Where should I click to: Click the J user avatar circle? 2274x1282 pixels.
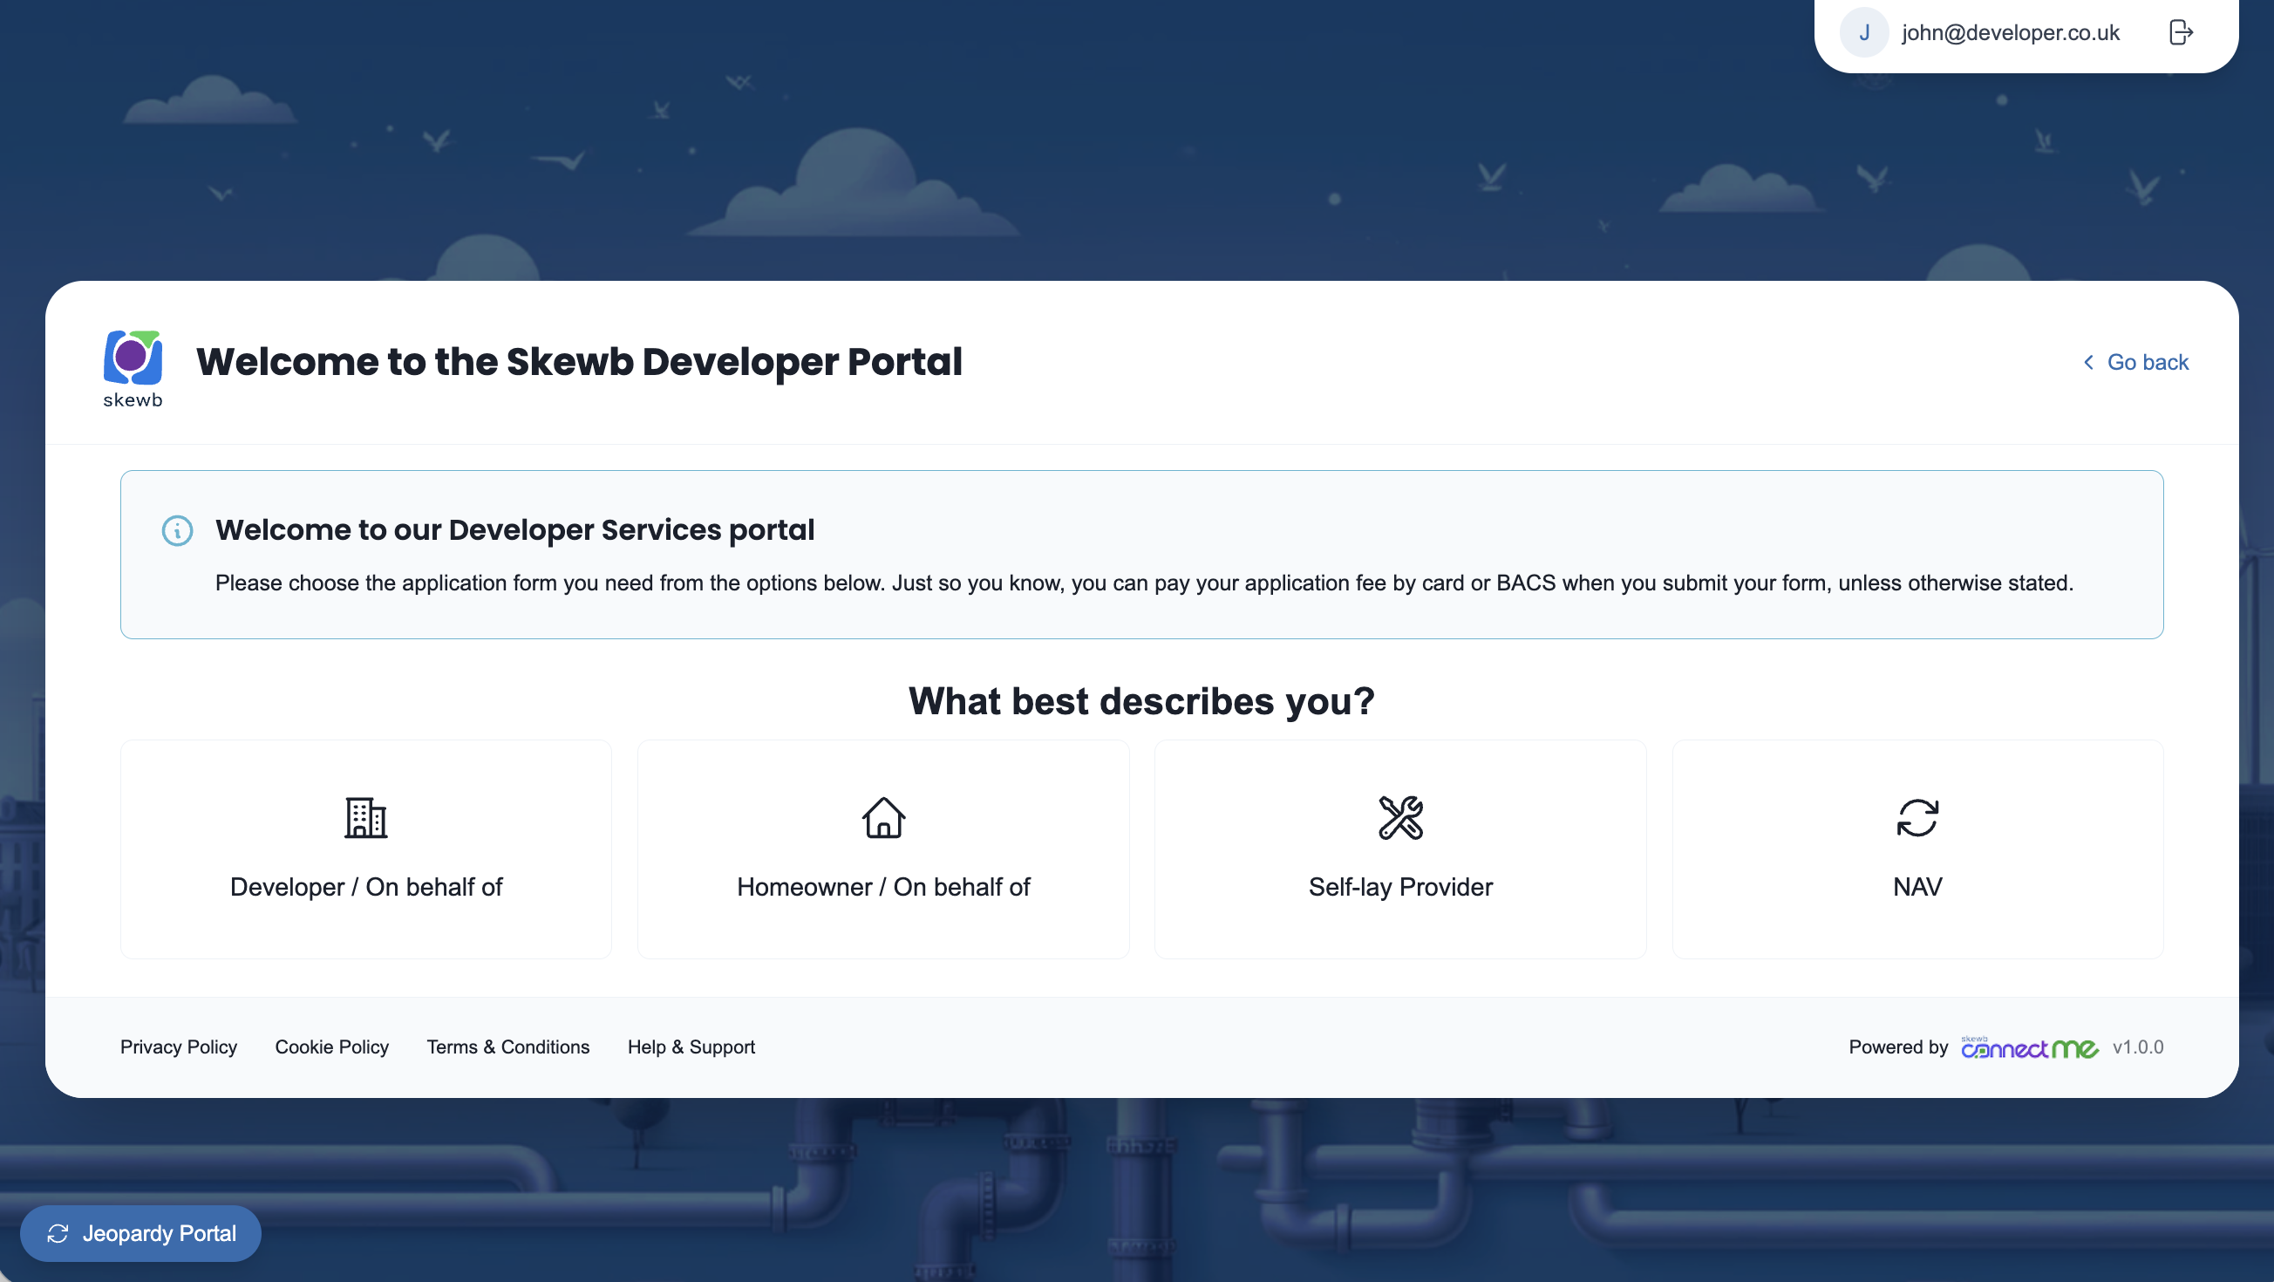(x=1863, y=32)
